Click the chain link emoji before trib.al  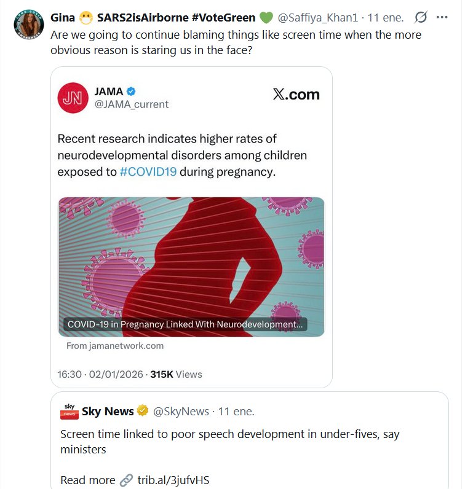coord(126,480)
